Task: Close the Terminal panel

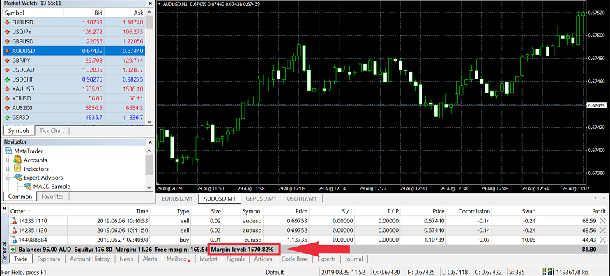Action: pyautogui.click(x=5, y=209)
